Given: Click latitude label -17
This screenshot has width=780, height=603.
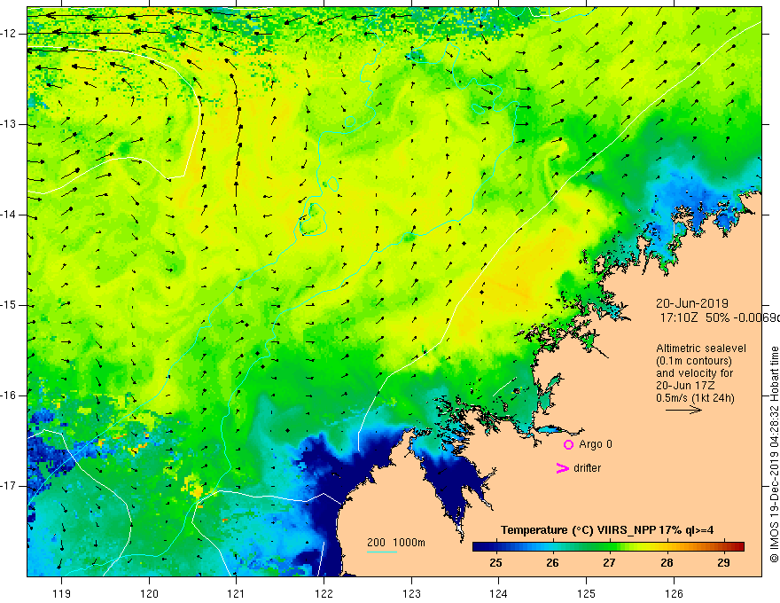Looking at the screenshot, I should [x=10, y=486].
